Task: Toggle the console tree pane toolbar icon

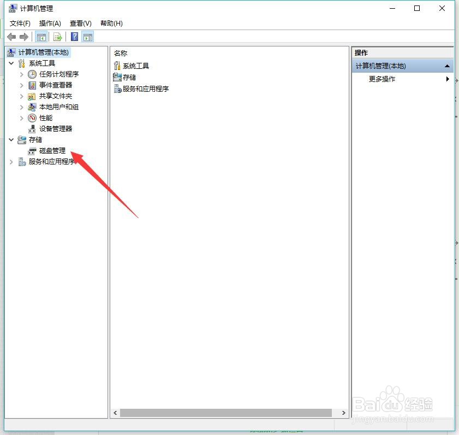Action: 41,37
